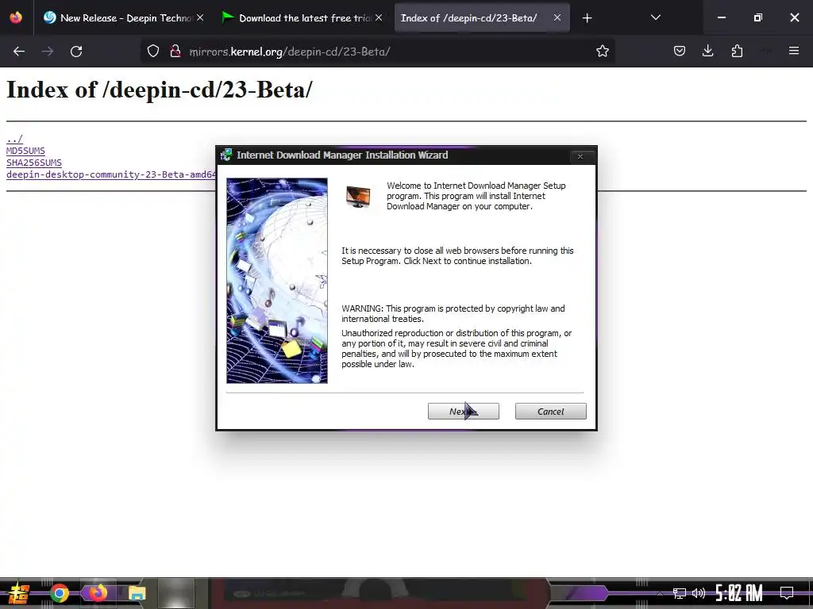
Task: Close the New Release Deepin tab
Action: pyautogui.click(x=200, y=17)
